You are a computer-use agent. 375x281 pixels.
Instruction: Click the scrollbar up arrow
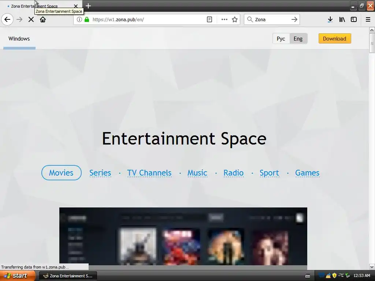click(372, 30)
